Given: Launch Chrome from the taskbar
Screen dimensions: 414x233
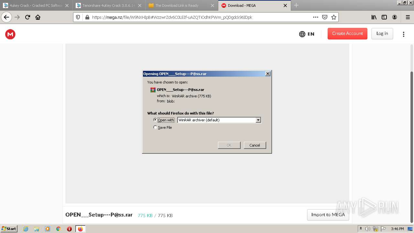Looking at the screenshot, I should tap(59, 229).
